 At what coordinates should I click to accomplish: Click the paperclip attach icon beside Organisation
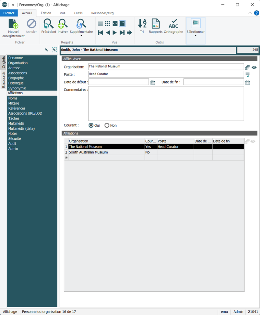point(248,67)
